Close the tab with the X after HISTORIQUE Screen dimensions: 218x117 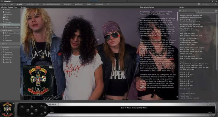[x=108, y=4]
